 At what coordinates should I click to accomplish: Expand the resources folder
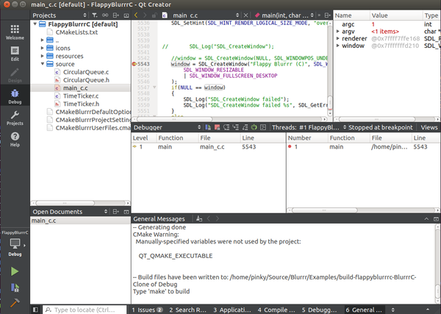[x=43, y=56]
